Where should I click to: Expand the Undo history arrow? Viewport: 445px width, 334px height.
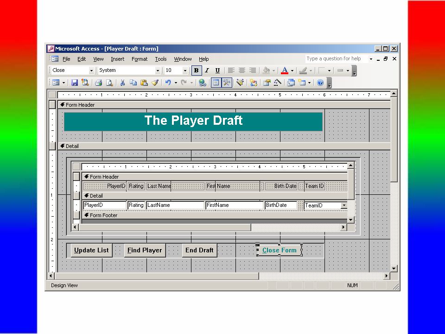(x=176, y=83)
